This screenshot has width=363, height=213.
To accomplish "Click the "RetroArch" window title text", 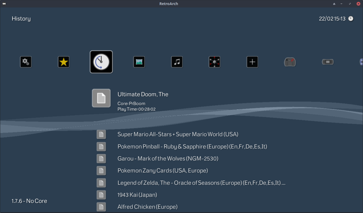I will click(x=169, y=4).
